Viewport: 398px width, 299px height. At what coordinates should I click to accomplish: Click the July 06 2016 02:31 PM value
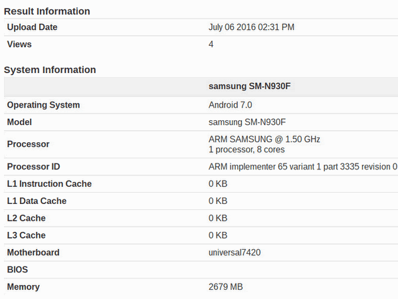251,27
